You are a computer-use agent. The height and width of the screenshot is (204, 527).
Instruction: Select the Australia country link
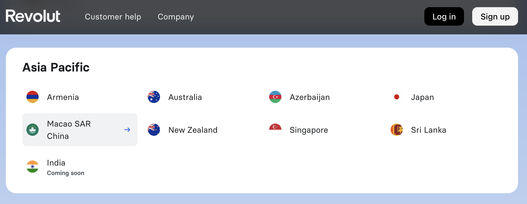[x=185, y=97]
